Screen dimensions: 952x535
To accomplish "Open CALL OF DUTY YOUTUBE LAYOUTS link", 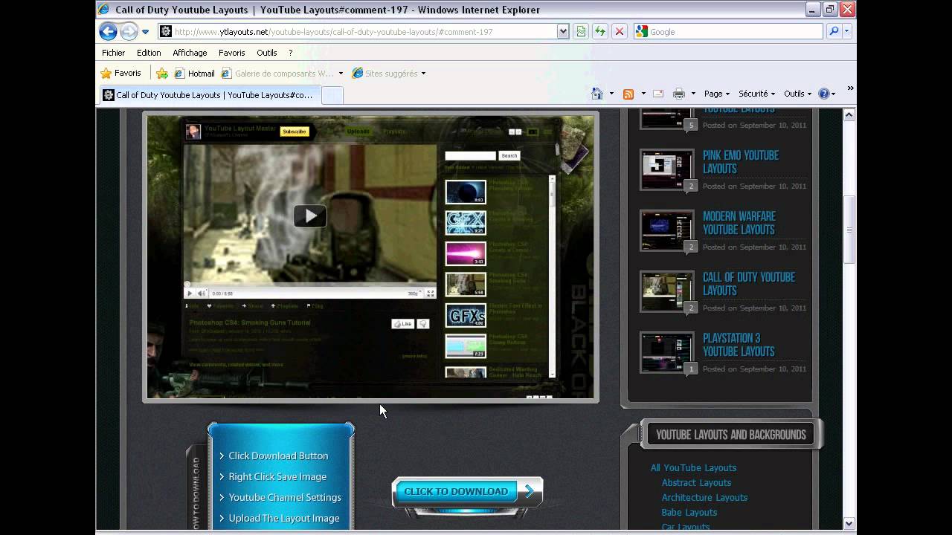I will point(748,284).
